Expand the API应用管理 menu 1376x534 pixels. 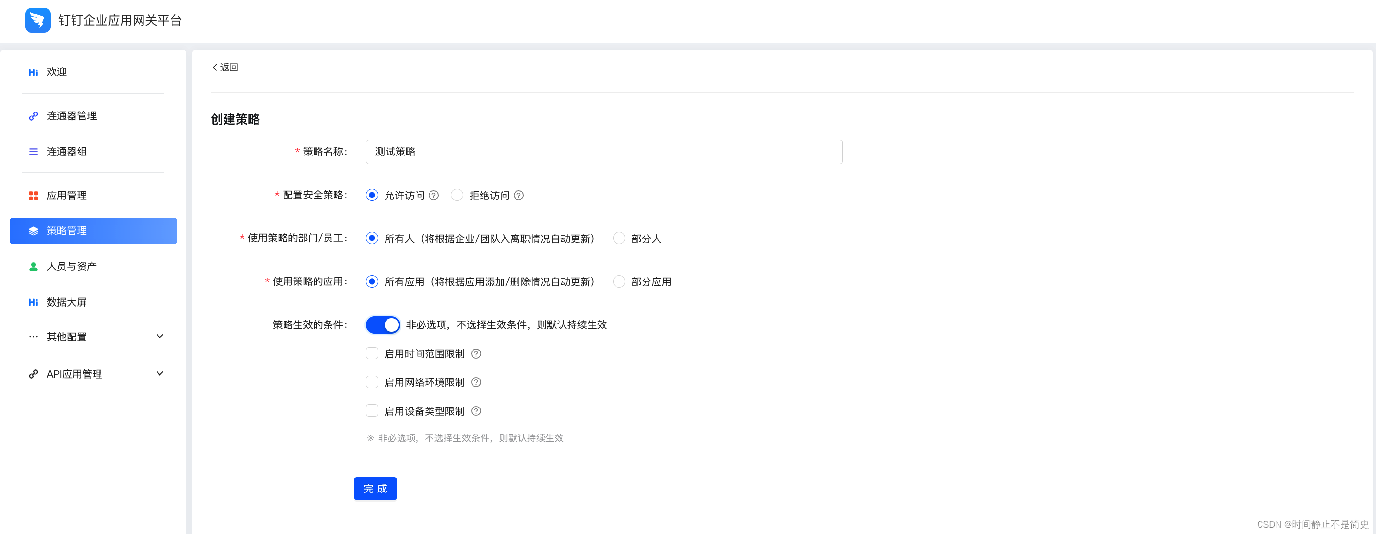[x=160, y=373]
